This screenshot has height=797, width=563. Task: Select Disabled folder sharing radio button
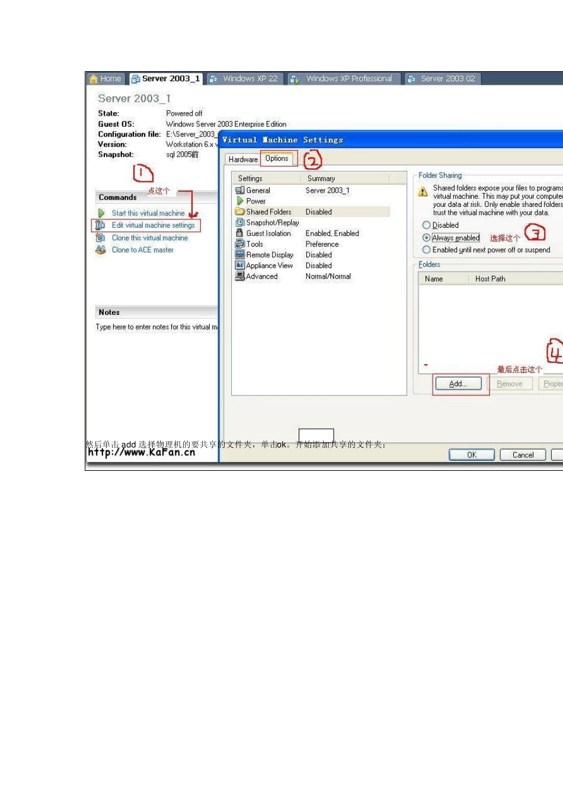tap(426, 225)
